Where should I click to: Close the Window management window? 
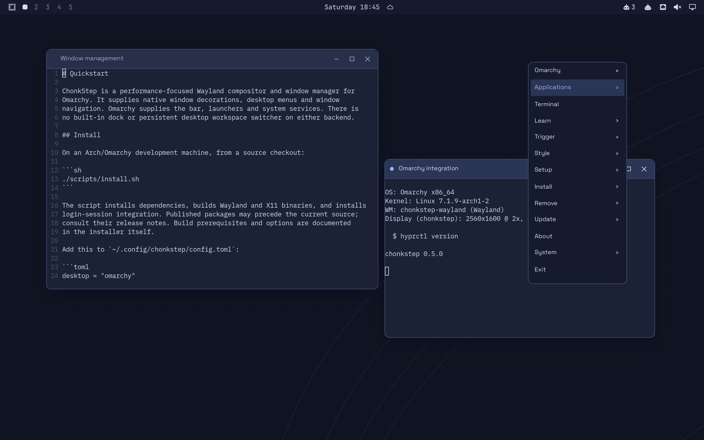coord(367,59)
